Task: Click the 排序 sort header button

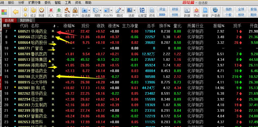Action: 7,26
